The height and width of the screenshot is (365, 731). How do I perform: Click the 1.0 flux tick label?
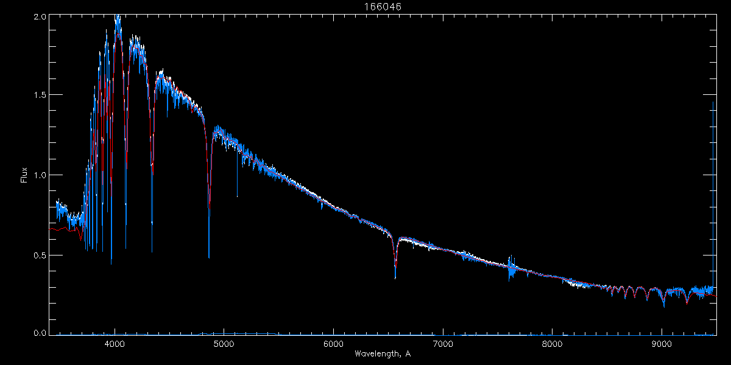[39, 175]
